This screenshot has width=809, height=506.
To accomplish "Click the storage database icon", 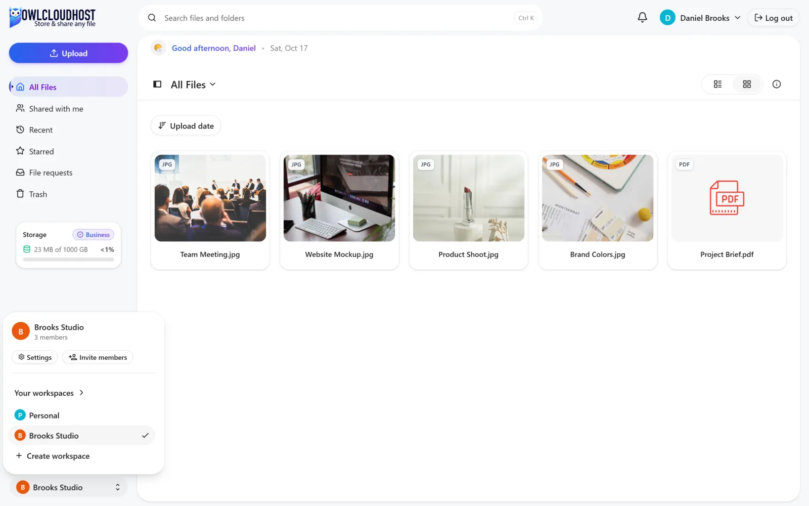I will [27, 249].
